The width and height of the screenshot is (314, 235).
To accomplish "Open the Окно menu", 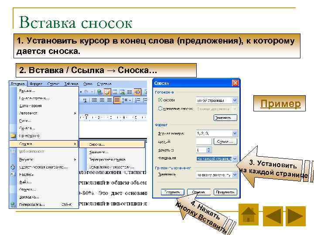I will click(88, 84).
